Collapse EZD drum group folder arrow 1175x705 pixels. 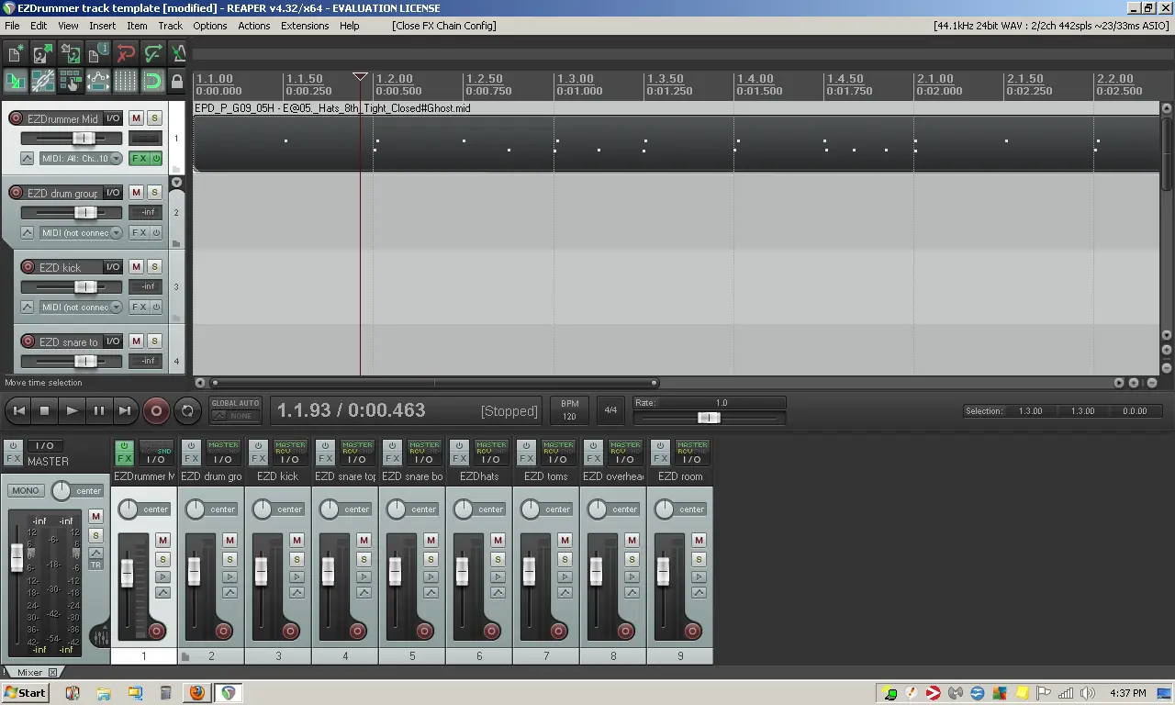click(x=177, y=183)
